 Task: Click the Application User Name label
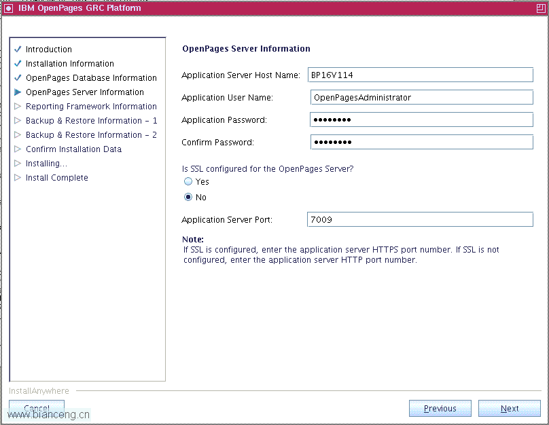[x=227, y=98]
